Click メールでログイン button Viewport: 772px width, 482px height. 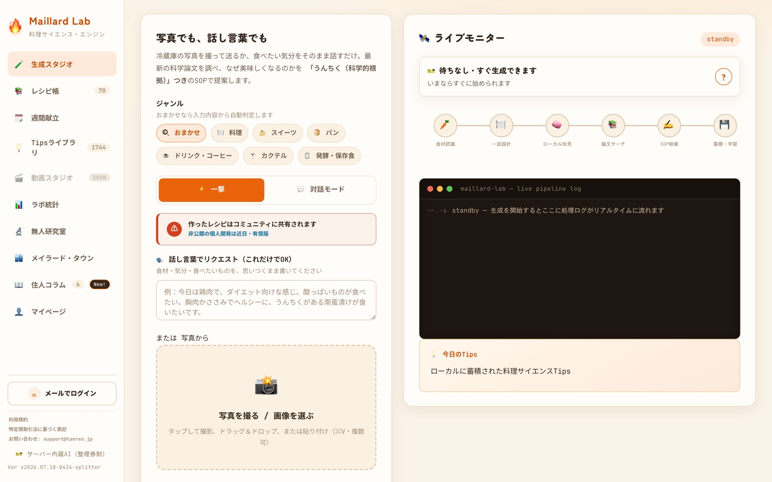pos(62,393)
